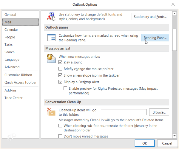This screenshot has height=149, width=179.
Task: Click the Conversation Clean Up envelope icon
Action: pos(51,112)
